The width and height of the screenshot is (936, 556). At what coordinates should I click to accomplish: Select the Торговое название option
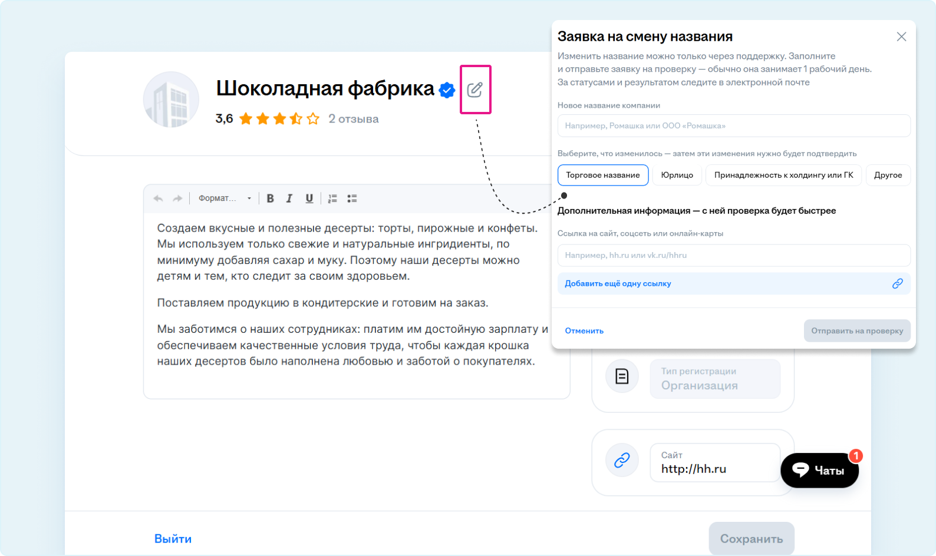click(602, 175)
